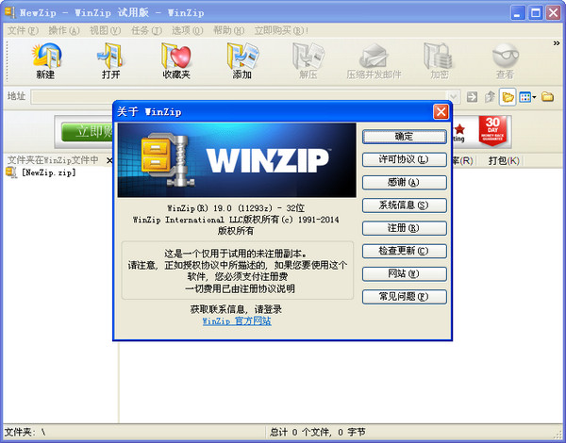
Task: Select the [NewZip.zip] tree item
Action: 48,173
